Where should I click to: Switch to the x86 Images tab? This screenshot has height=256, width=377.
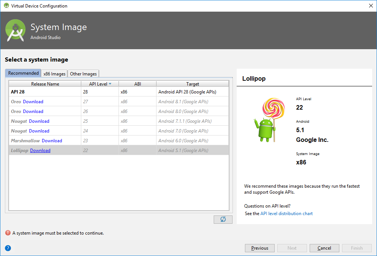click(x=54, y=74)
